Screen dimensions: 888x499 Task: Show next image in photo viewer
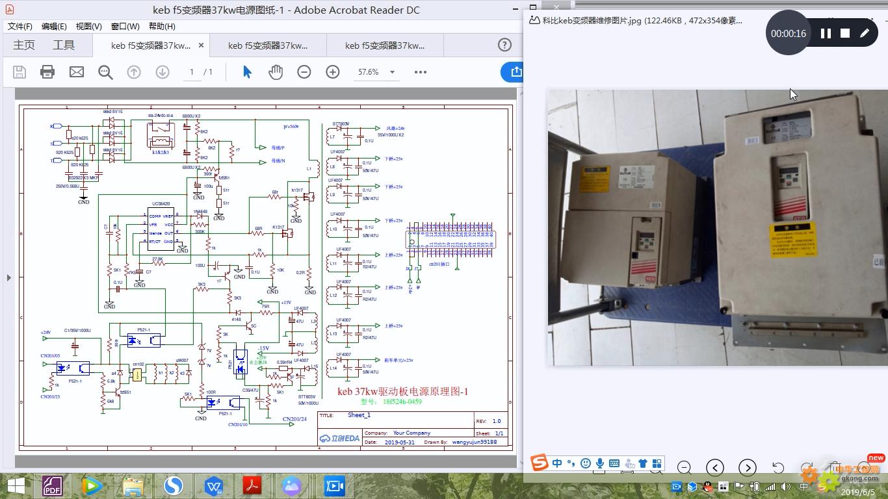[748, 467]
